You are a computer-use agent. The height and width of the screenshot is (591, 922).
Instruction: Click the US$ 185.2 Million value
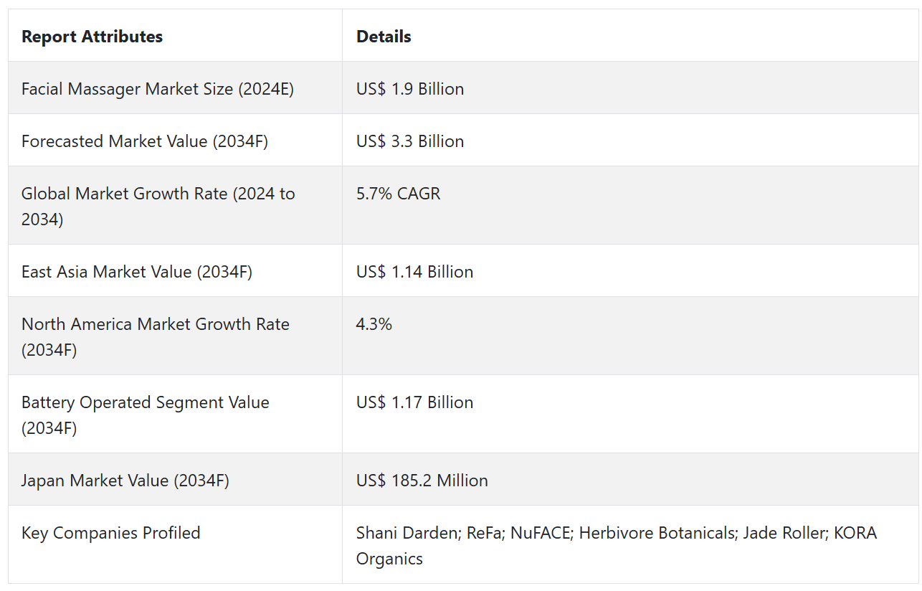click(422, 481)
